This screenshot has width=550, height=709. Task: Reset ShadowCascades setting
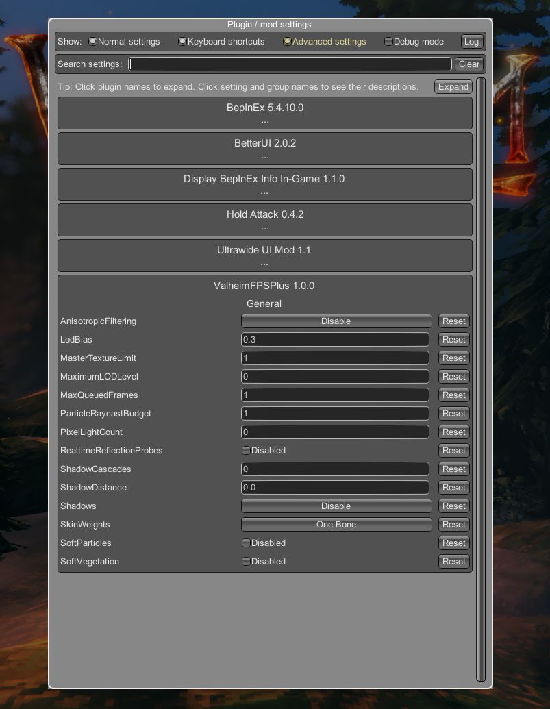coord(453,469)
